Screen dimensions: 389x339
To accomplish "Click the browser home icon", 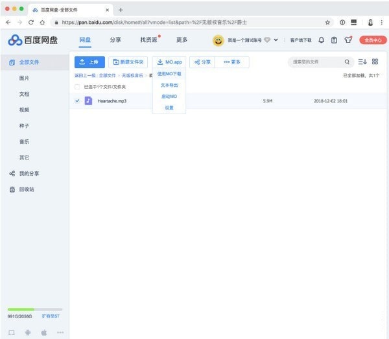I will click(42, 22).
